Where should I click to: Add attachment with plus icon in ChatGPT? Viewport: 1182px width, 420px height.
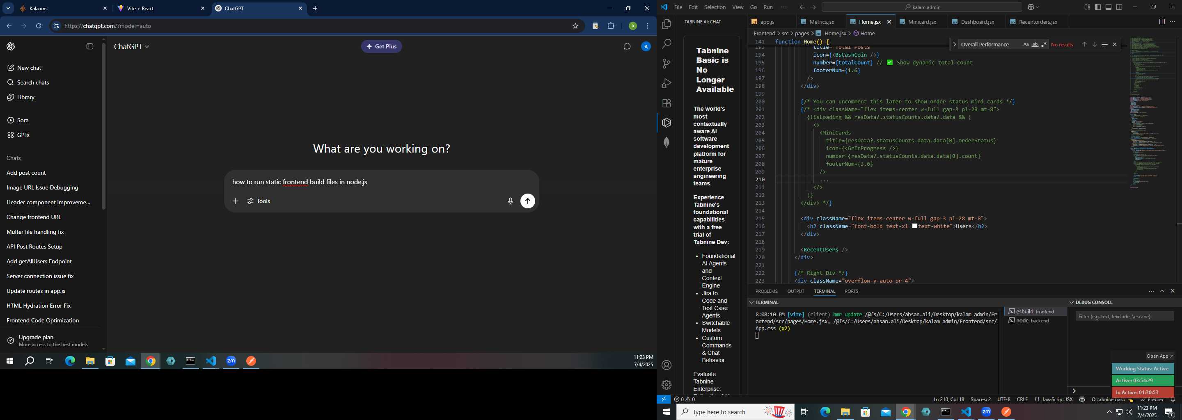(x=236, y=201)
